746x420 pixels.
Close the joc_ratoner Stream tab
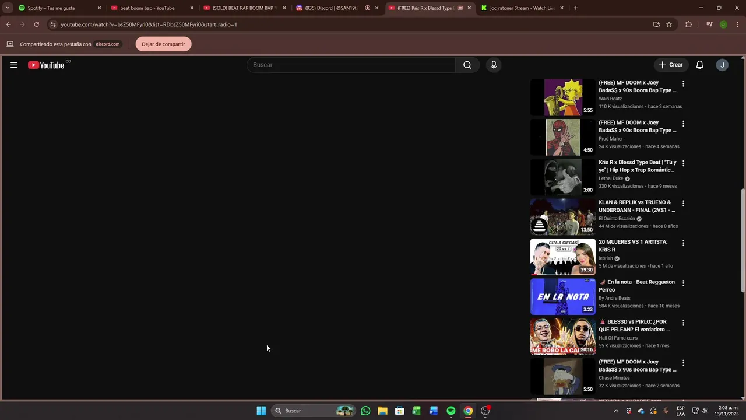point(562,8)
